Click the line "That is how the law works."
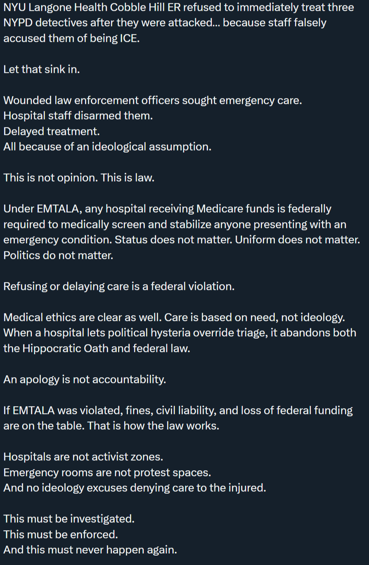The width and height of the screenshot is (369, 565). tap(153, 426)
